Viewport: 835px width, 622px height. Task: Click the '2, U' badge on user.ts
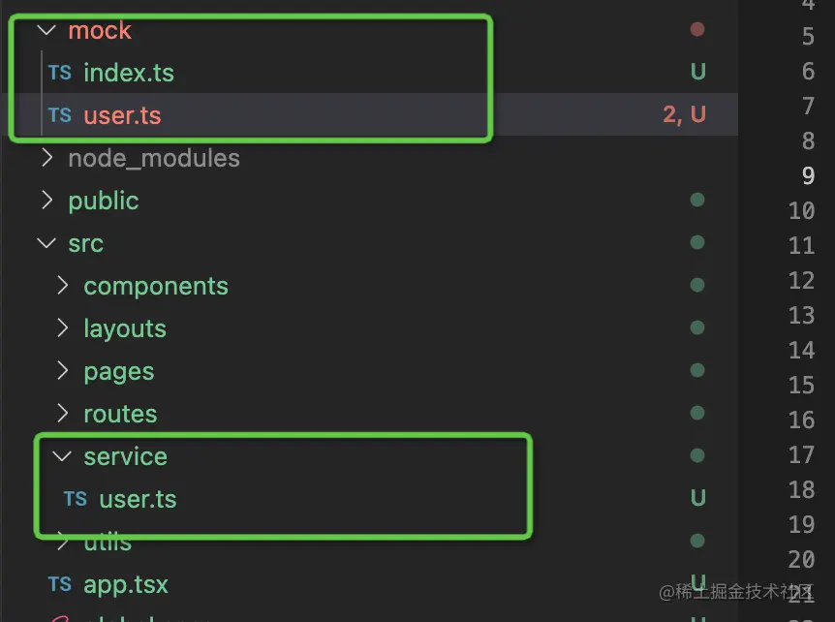click(x=684, y=114)
